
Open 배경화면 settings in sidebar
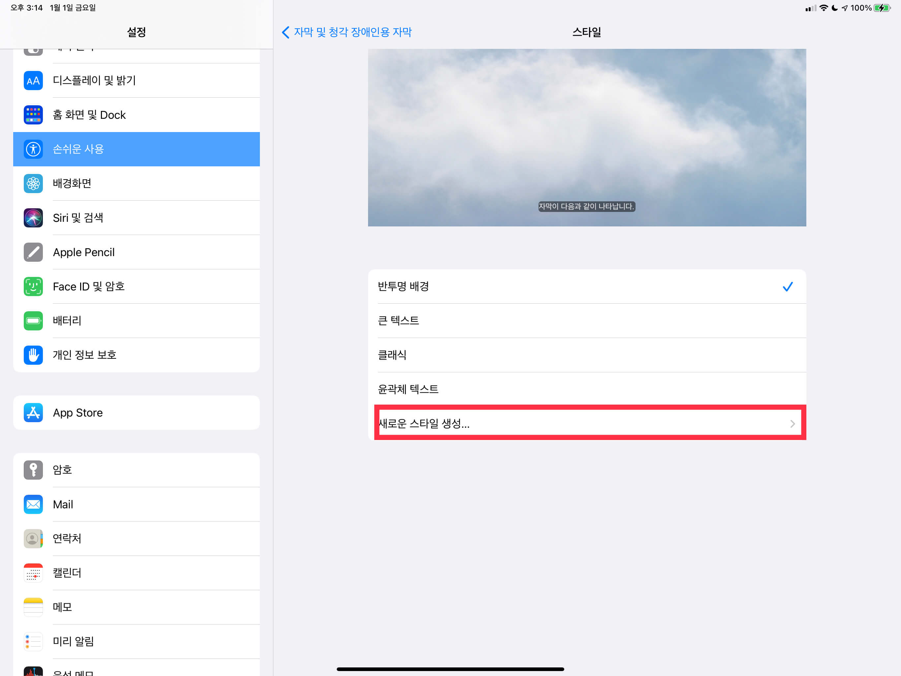pyautogui.click(x=137, y=184)
